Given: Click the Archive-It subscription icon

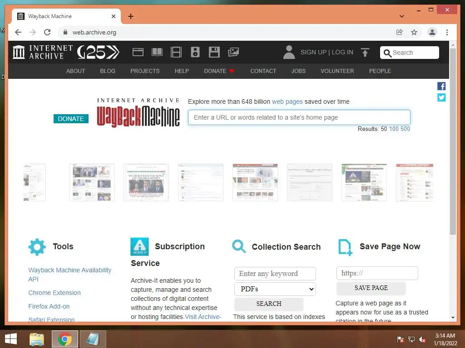Looking at the screenshot, I should click(140, 246).
